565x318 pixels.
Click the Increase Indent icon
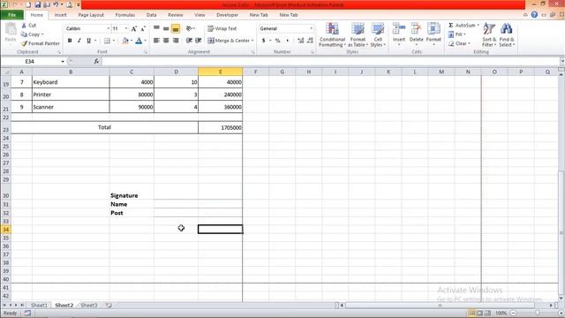click(x=198, y=41)
